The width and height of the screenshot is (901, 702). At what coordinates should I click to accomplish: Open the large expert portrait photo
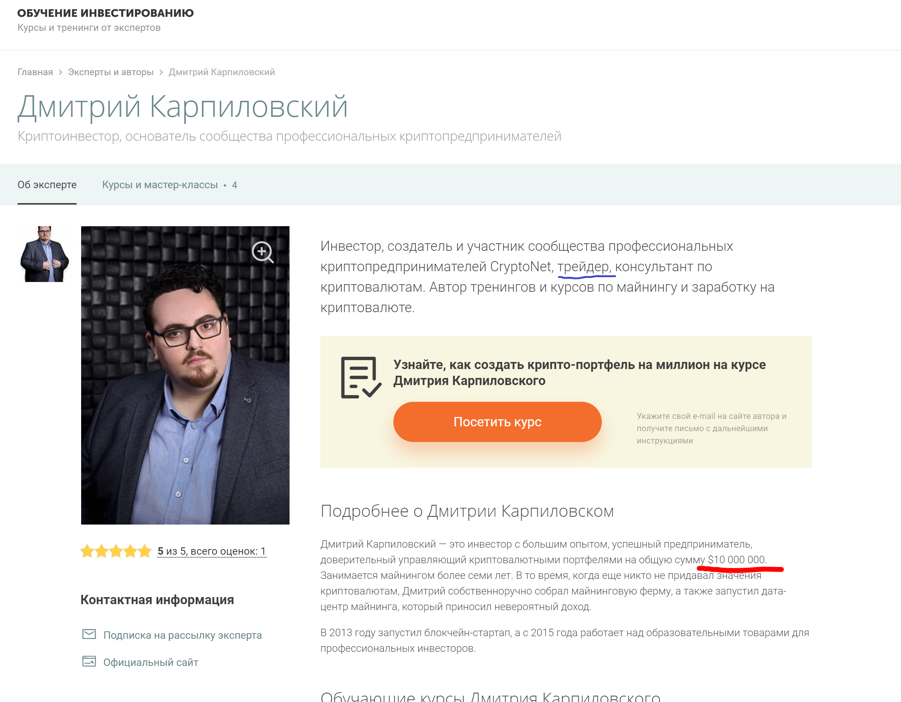[x=185, y=375]
